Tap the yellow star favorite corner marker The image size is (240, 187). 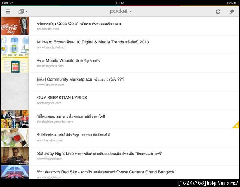tap(236, 125)
